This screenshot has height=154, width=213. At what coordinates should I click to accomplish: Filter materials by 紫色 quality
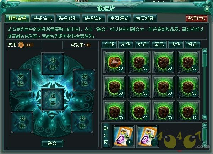[x=176, y=45]
